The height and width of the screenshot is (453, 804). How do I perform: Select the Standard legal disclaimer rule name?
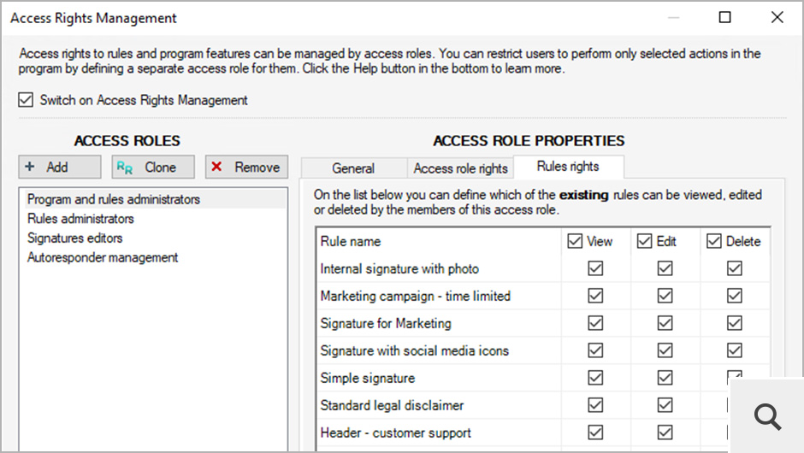(x=392, y=405)
